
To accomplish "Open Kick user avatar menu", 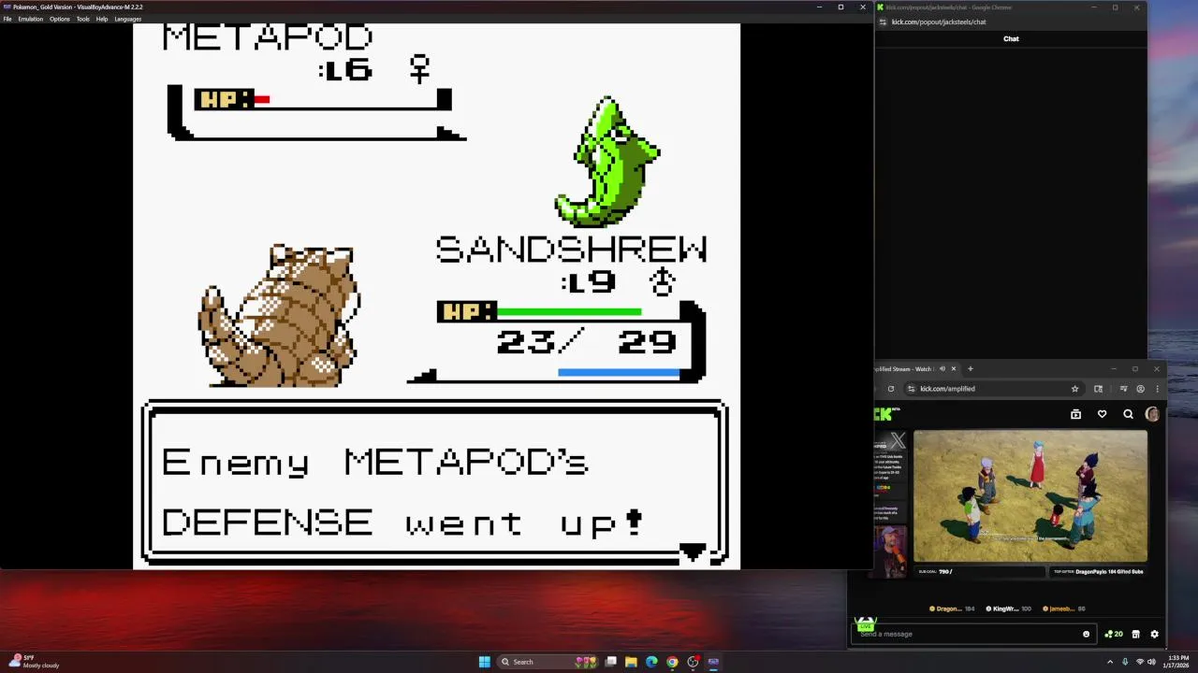I will (x=1152, y=414).
